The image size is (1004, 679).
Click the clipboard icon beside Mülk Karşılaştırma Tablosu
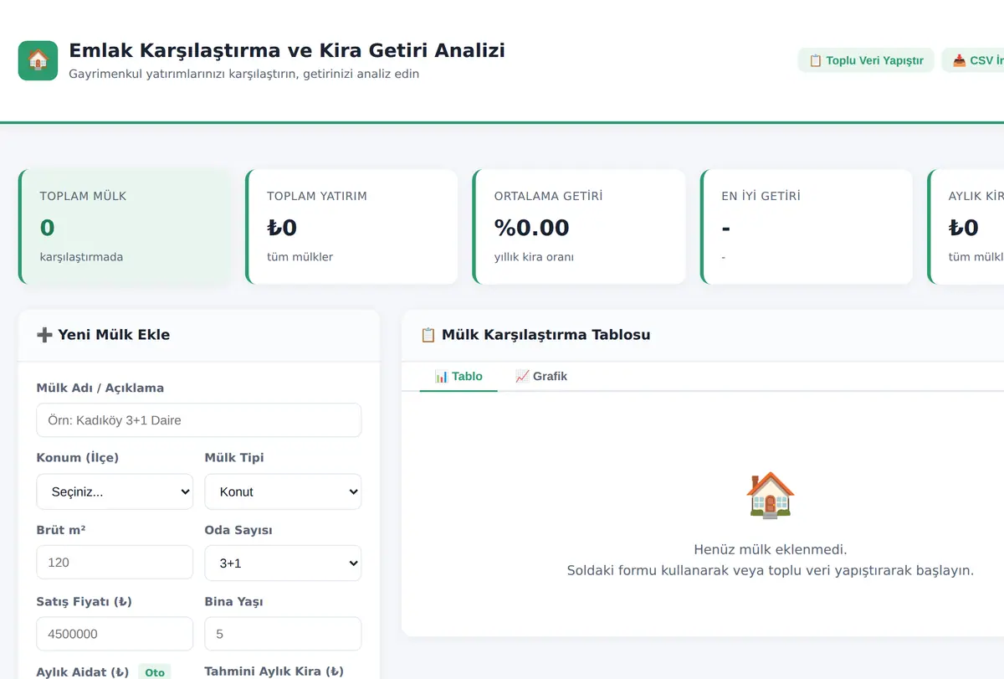pyautogui.click(x=428, y=335)
